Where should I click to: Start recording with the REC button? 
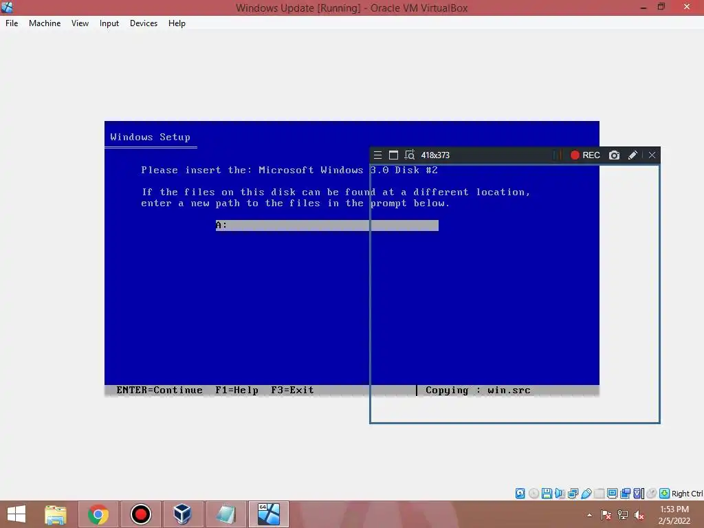click(x=585, y=155)
